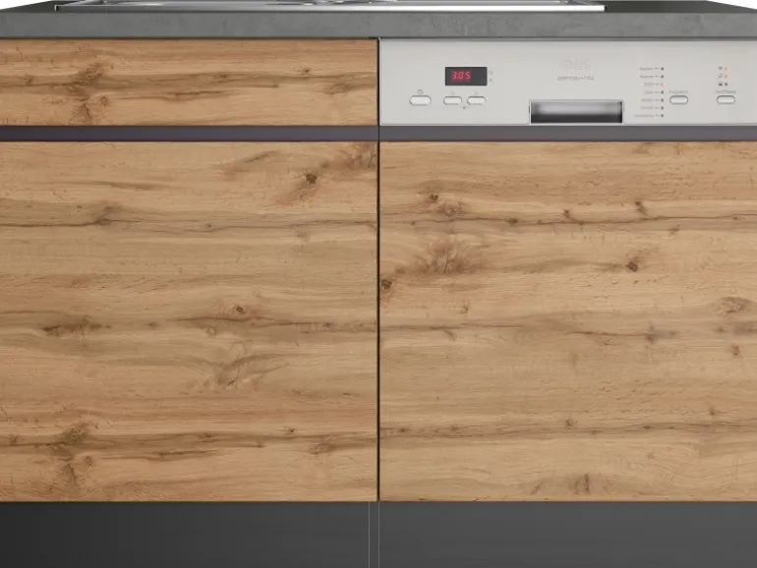Click the dishwasher recessed door handle

576,111
